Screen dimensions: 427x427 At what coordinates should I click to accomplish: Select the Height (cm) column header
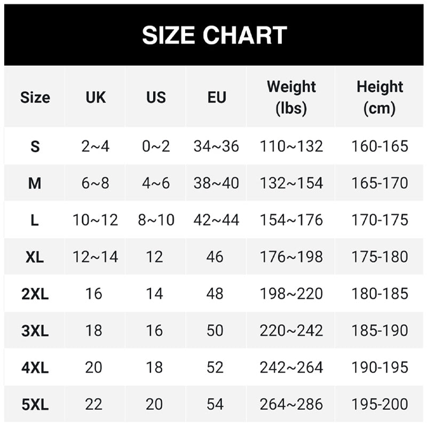pos(379,97)
